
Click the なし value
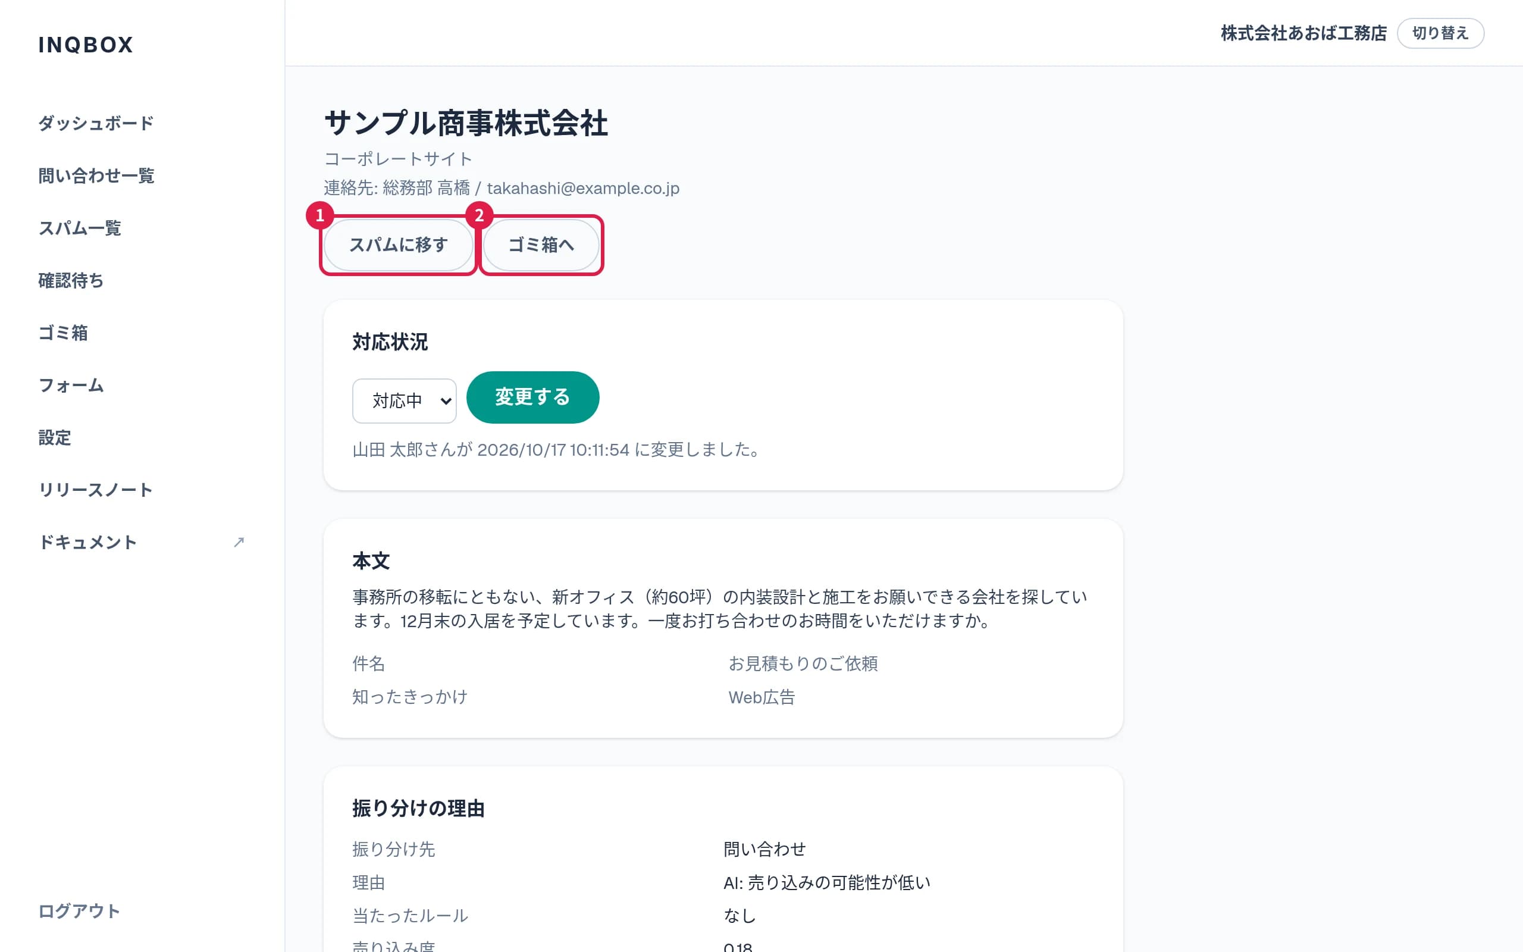739,916
